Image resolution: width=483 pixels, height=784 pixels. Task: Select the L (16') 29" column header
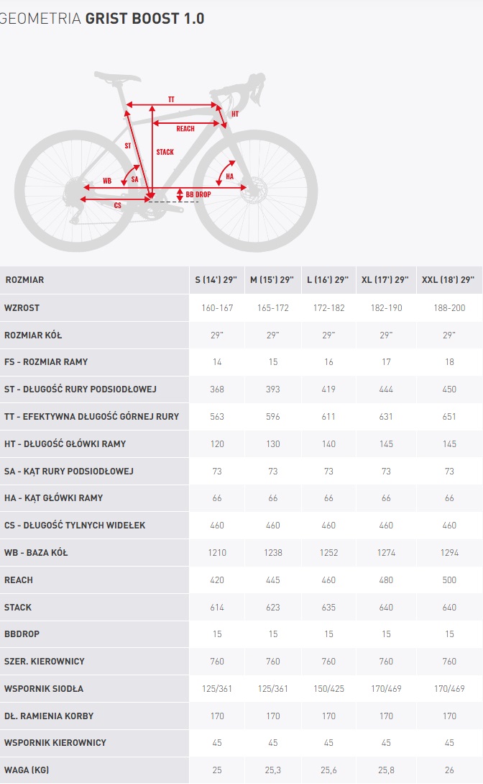(328, 280)
